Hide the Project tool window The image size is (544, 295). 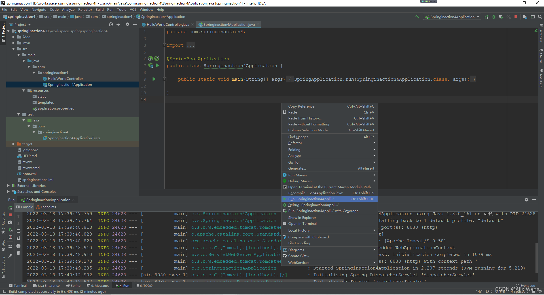pyautogui.click(x=135, y=24)
